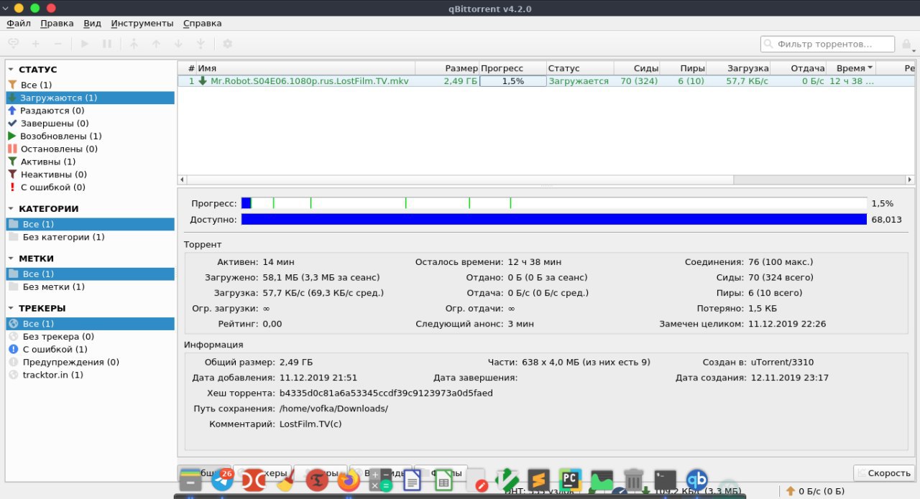
Task: Collapse the ТРЕКЕРЫ section arrow
Action: point(11,308)
